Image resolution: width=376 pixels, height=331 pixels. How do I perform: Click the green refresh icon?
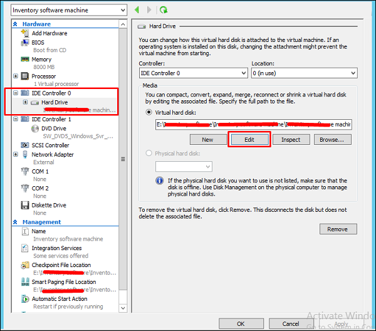[164, 10]
